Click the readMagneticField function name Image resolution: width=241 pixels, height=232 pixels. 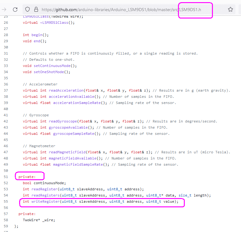(x=67, y=152)
